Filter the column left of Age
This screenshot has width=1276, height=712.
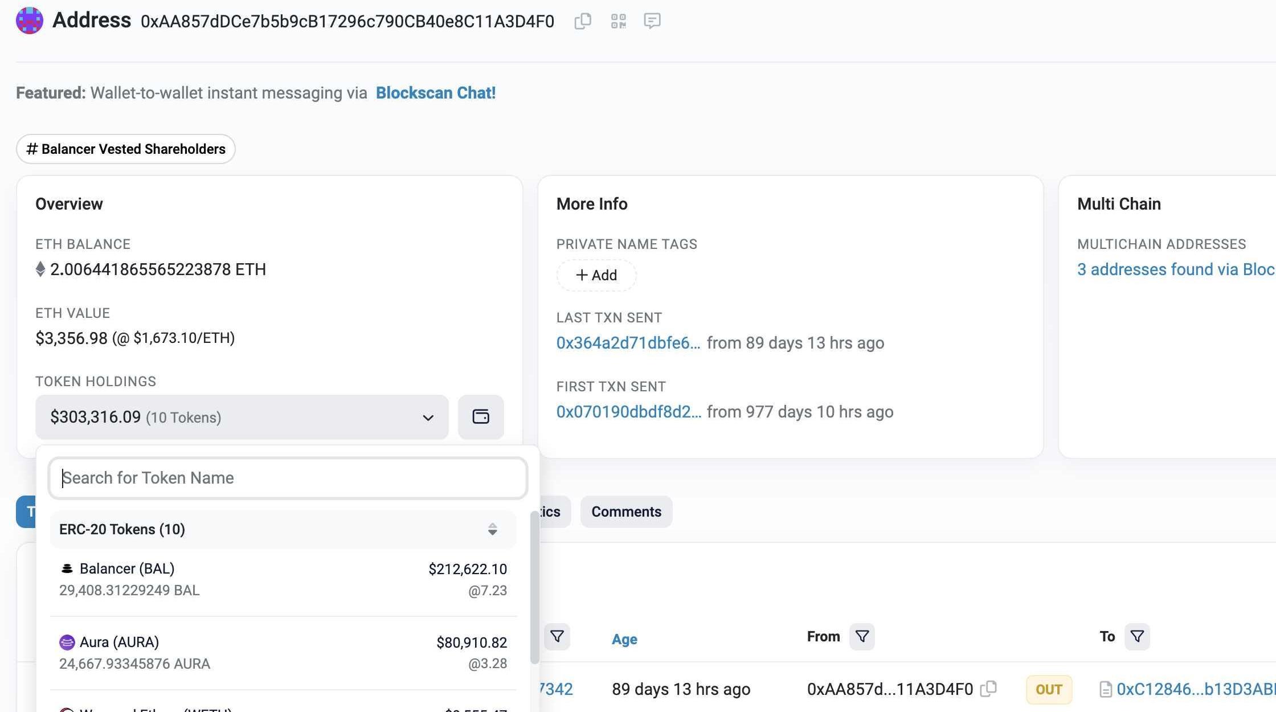tap(557, 636)
